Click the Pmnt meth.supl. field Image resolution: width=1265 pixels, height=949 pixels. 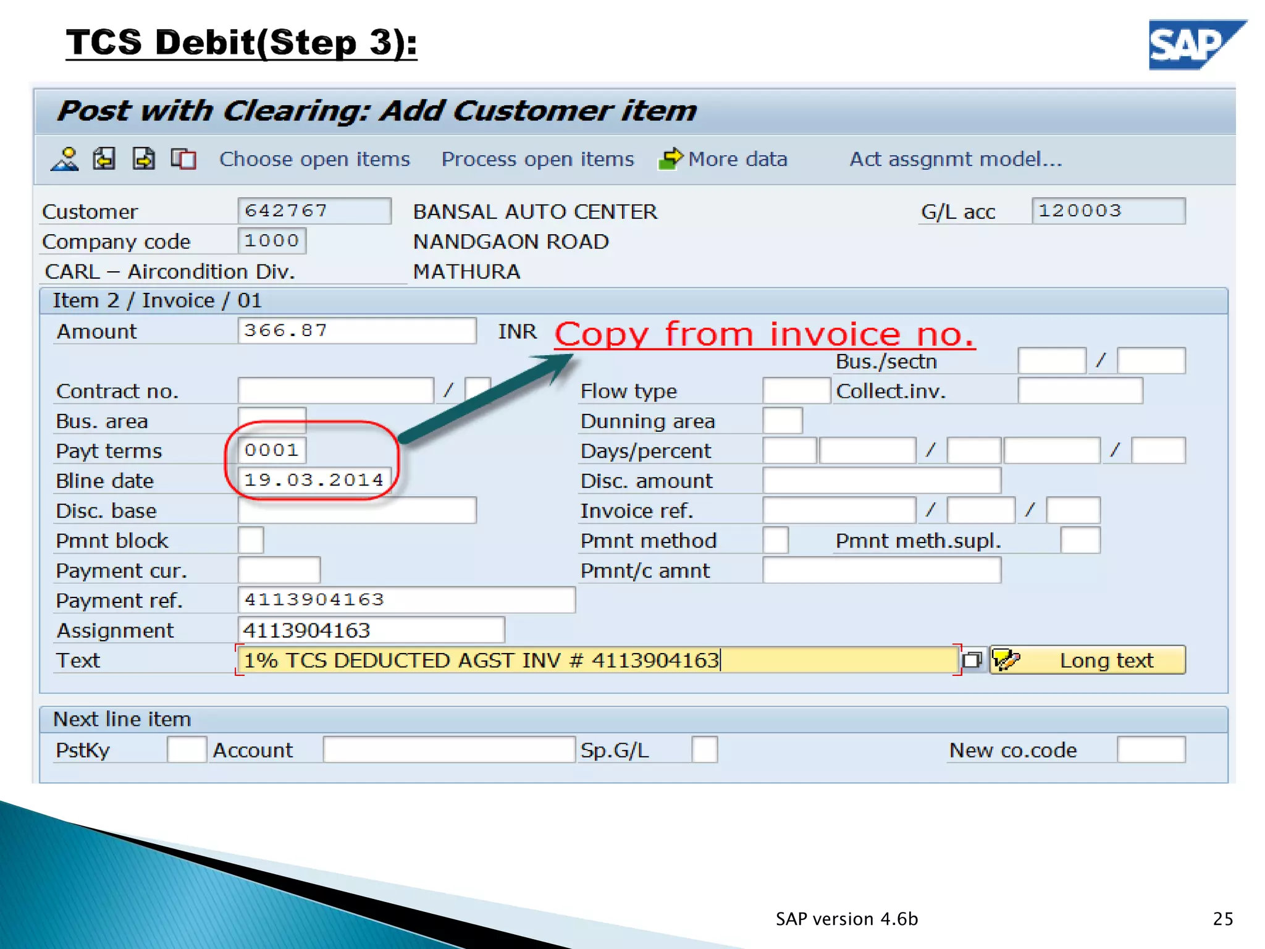tap(1080, 540)
